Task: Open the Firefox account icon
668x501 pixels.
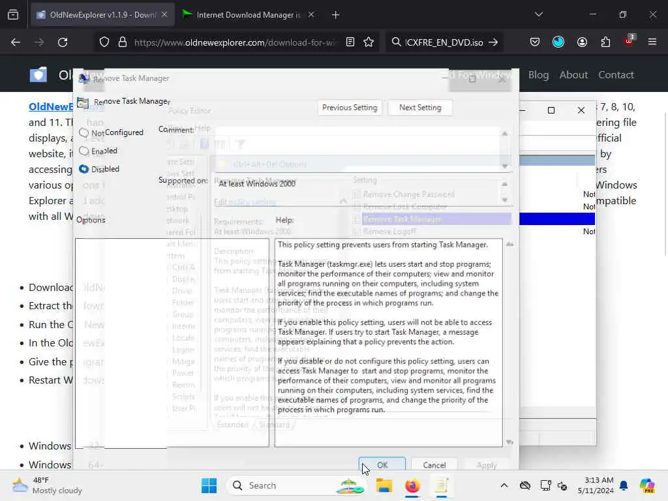Action: pyautogui.click(x=582, y=42)
